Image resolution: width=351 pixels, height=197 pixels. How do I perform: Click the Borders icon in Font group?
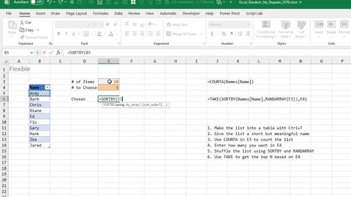pos(86,34)
